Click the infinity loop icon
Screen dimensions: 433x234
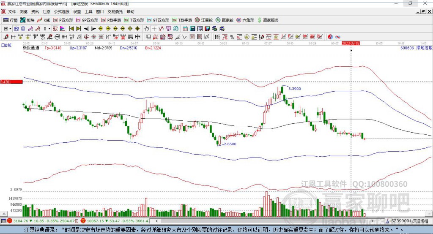(x=338, y=37)
